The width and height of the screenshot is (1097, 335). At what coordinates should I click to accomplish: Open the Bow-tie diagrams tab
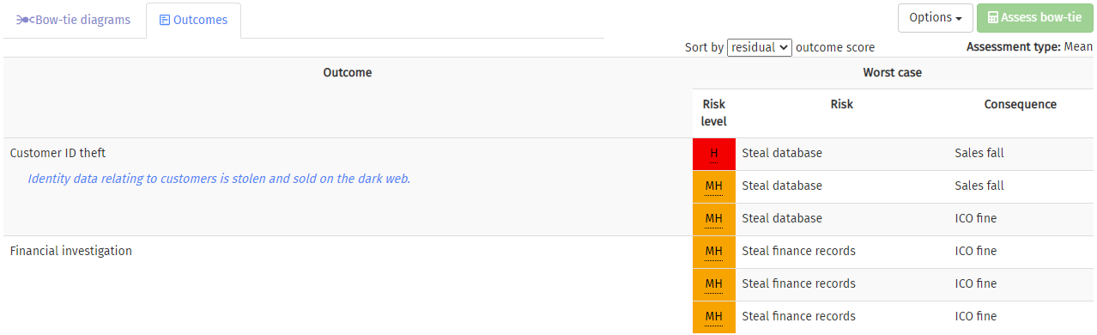(x=73, y=21)
